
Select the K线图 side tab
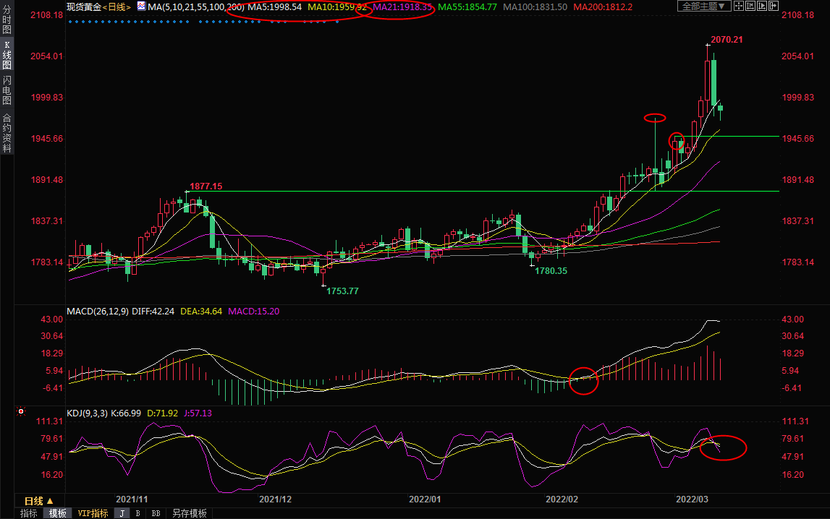pos(7,55)
